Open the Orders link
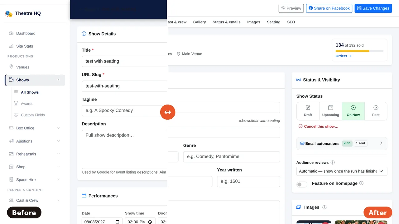The width and height of the screenshot is (399, 224). (x=344, y=56)
